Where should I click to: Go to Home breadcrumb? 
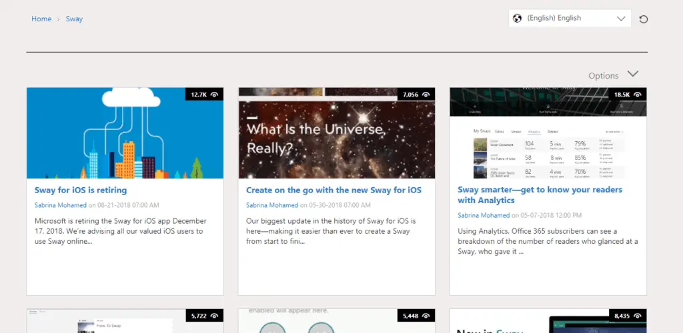coord(41,19)
